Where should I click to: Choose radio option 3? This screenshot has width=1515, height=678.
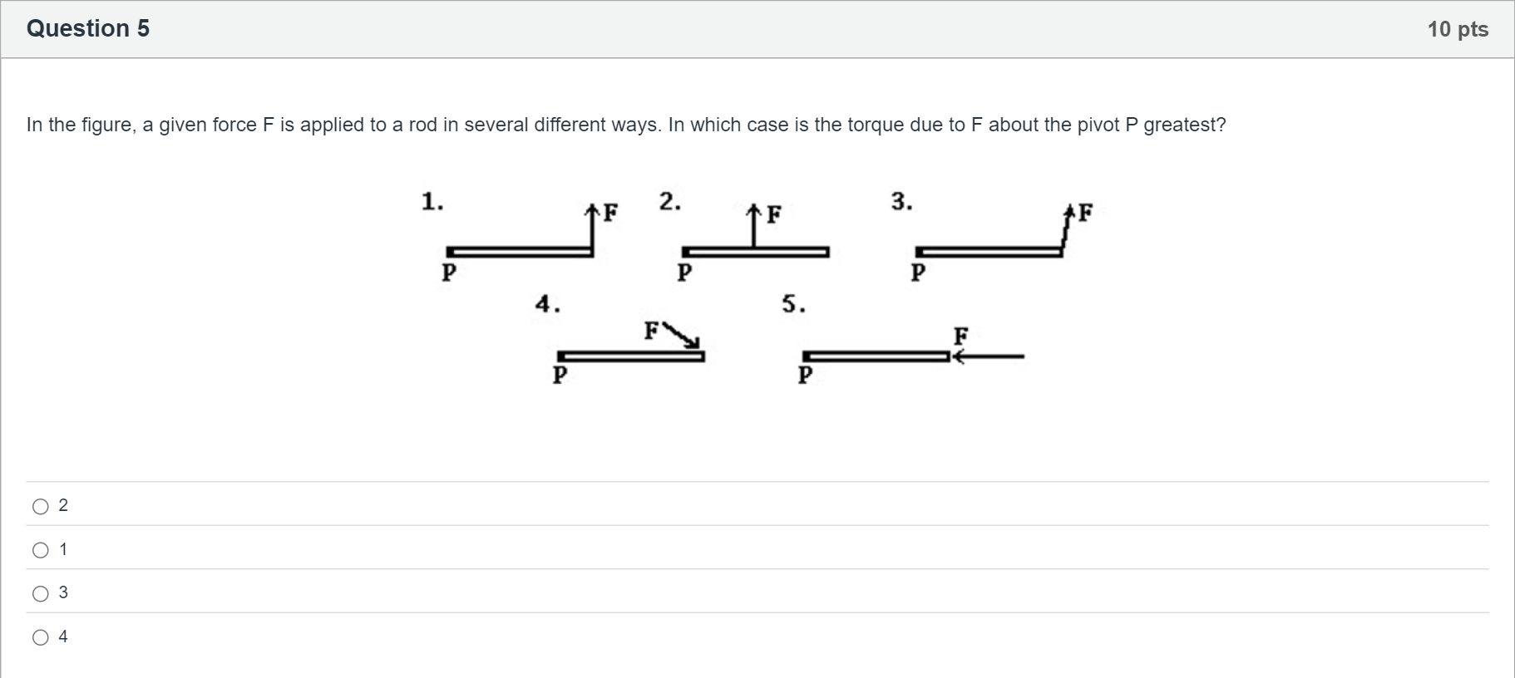(x=41, y=593)
